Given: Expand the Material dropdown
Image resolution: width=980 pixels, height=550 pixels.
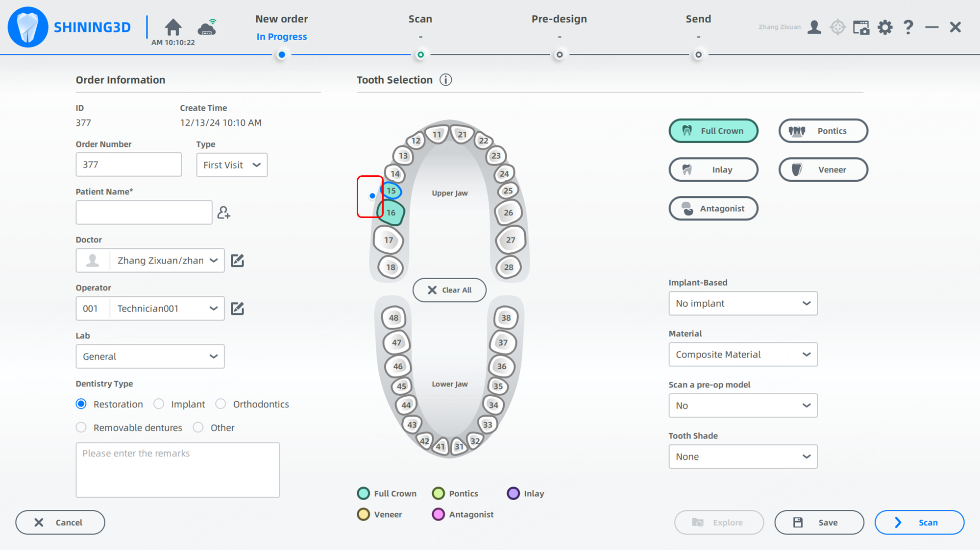Looking at the screenshot, I should 742,355.
